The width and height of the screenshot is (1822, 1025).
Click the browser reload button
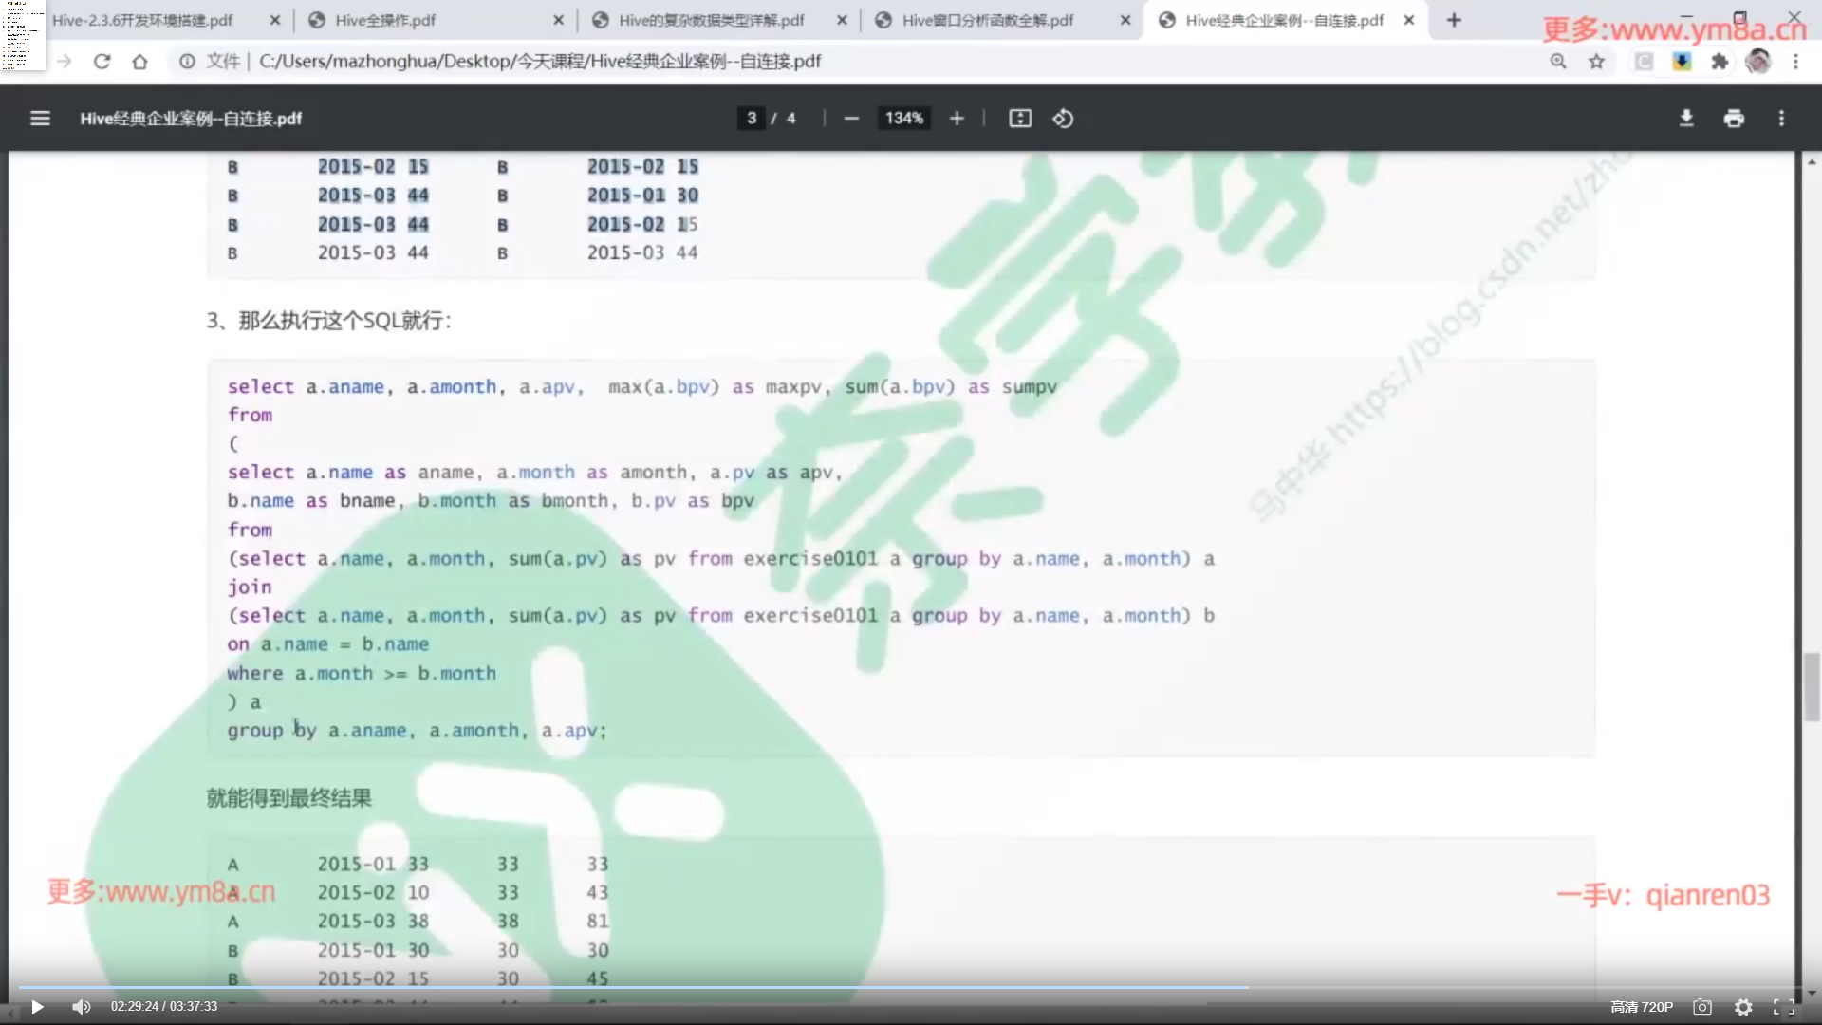tap(102, 62)
